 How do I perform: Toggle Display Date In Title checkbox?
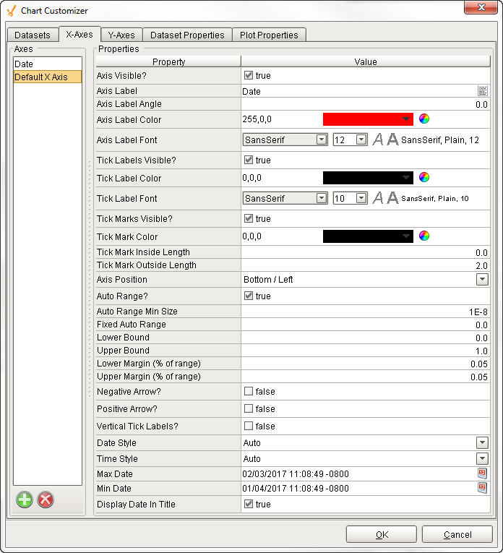point(249,504)
